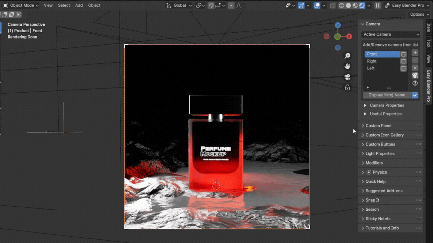433x243 pixels.
Task: Toggle proportional editing button
Action: point(231,6)
